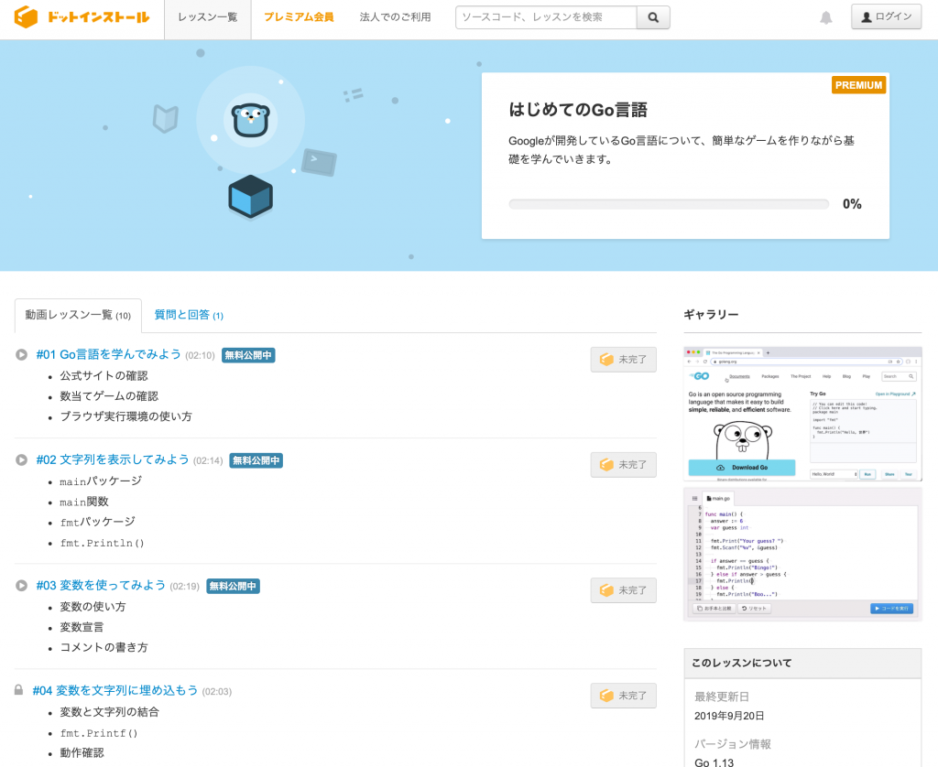The width and height of the screenshot is (938, 767).
Task: Open lesson #03 変数を使ってみよう
Action: coord(101,585)
